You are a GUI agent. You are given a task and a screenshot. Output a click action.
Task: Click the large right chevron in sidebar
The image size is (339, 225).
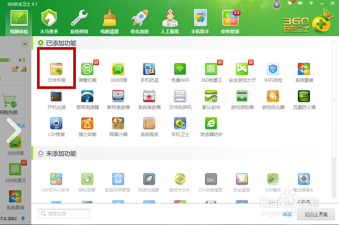point(14,130)
